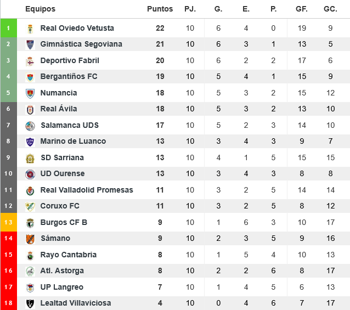Click the Deportivo Fabril crest icon

pos(30,60)
